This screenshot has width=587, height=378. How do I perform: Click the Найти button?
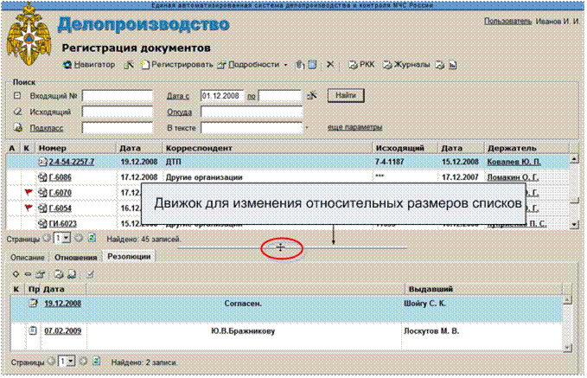point(346,95)
